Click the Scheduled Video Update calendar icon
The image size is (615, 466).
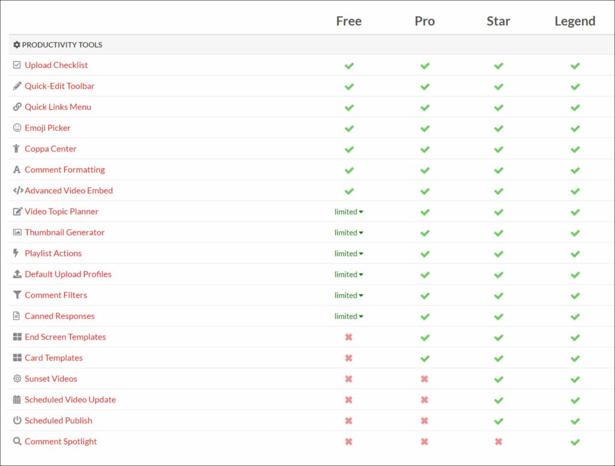pyautogui.click(x=16, y=399)
